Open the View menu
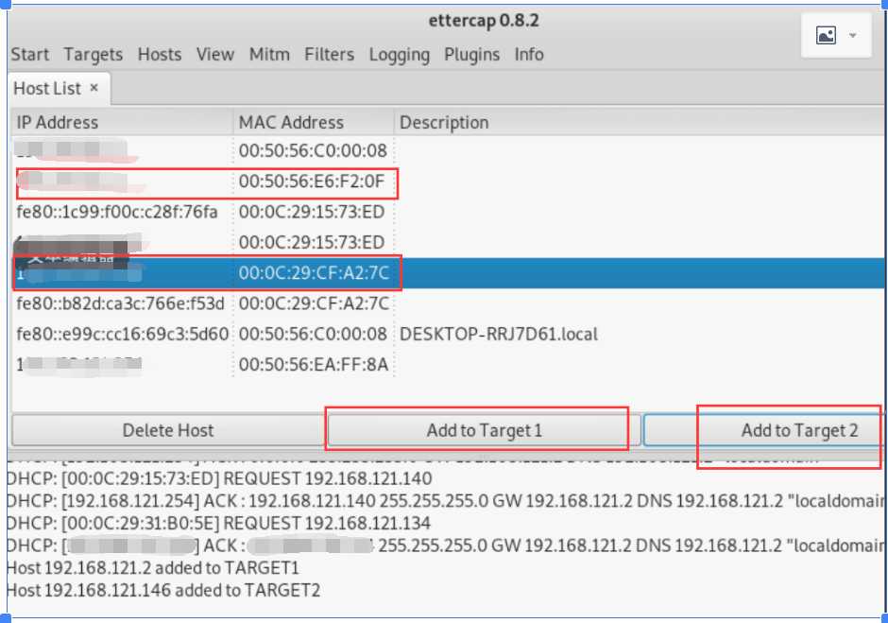 point(215,55)
